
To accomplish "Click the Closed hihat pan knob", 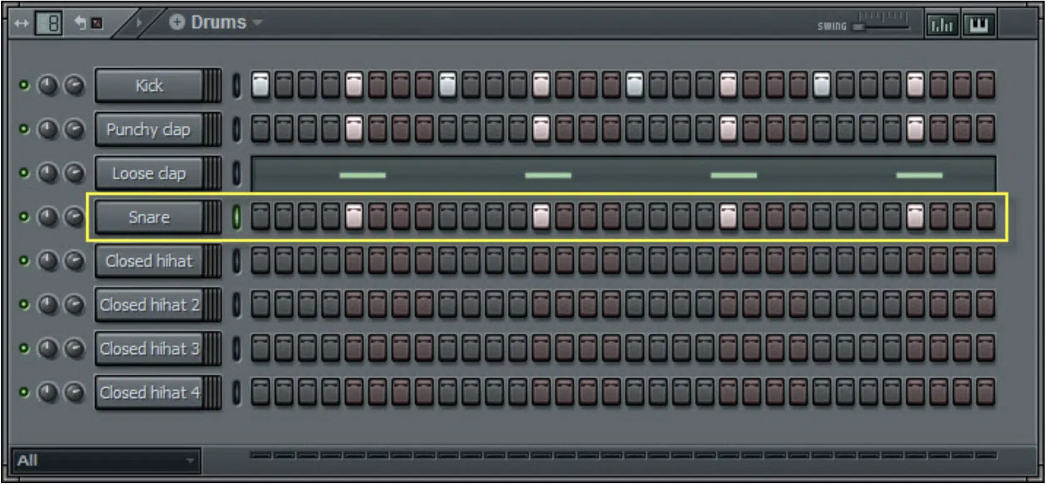I will [48, 261].
